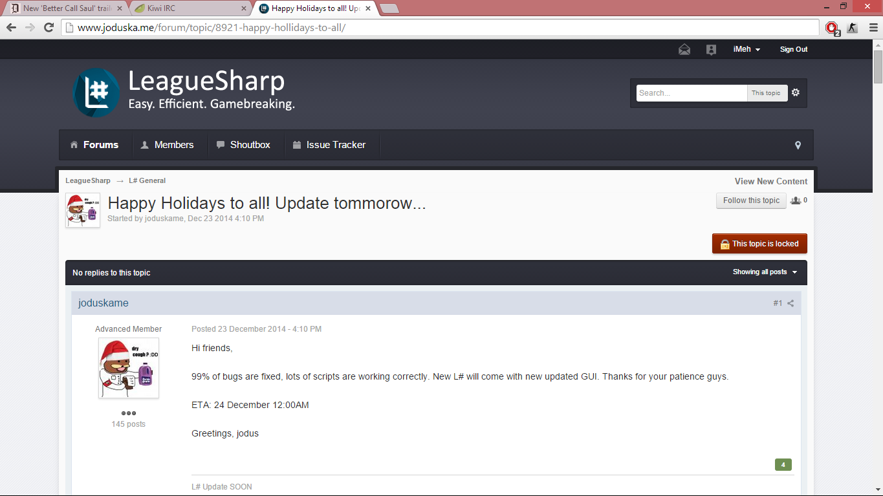The width and height of the screenshot is (883, 496).
Task: Open the red ad-blocker extension icon
Action: [x=833, y=28]
